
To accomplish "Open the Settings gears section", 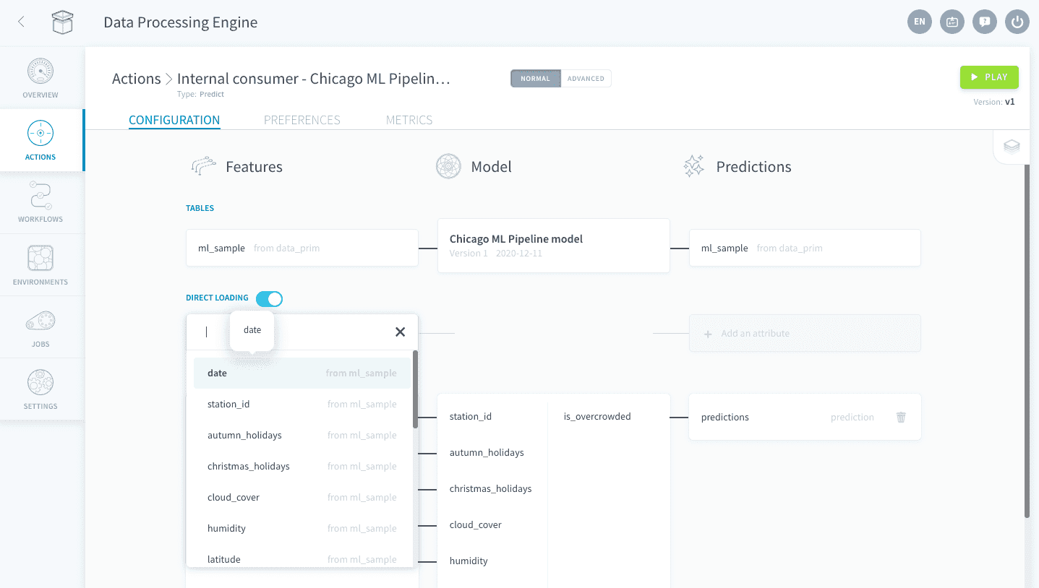I will [x=40, y=389].
